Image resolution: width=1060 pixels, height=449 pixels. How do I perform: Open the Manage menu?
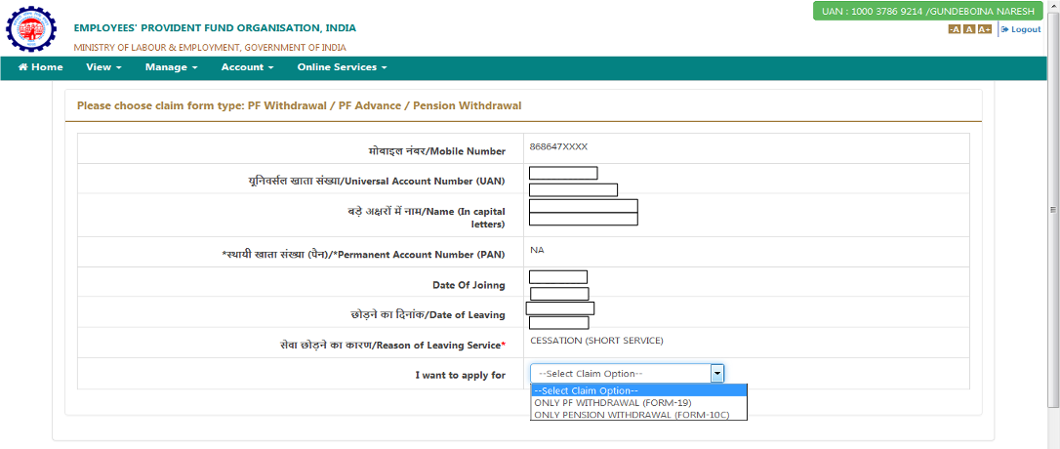point(171,67)
